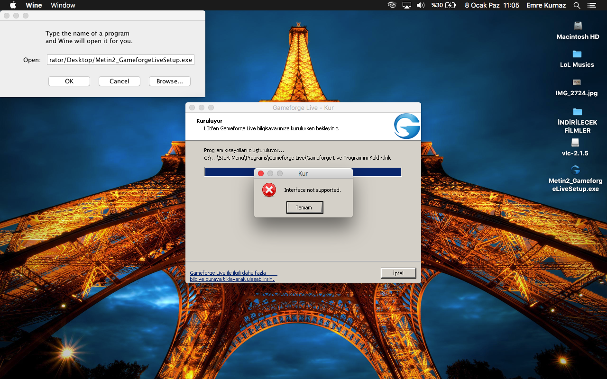This screenshot has height=379, width=607.
Task: Close the Kur error dialog with red button
Action: tap(261, 173)
